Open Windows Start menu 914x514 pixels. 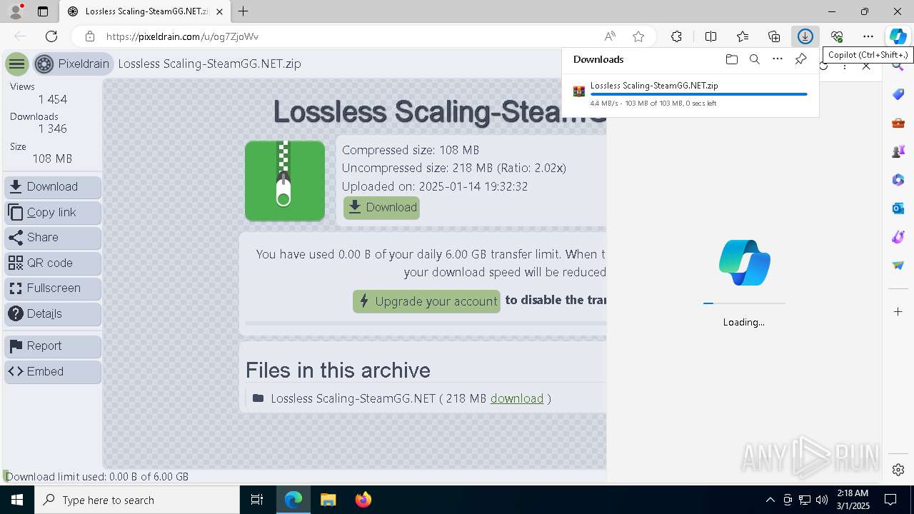pos(17,500)
